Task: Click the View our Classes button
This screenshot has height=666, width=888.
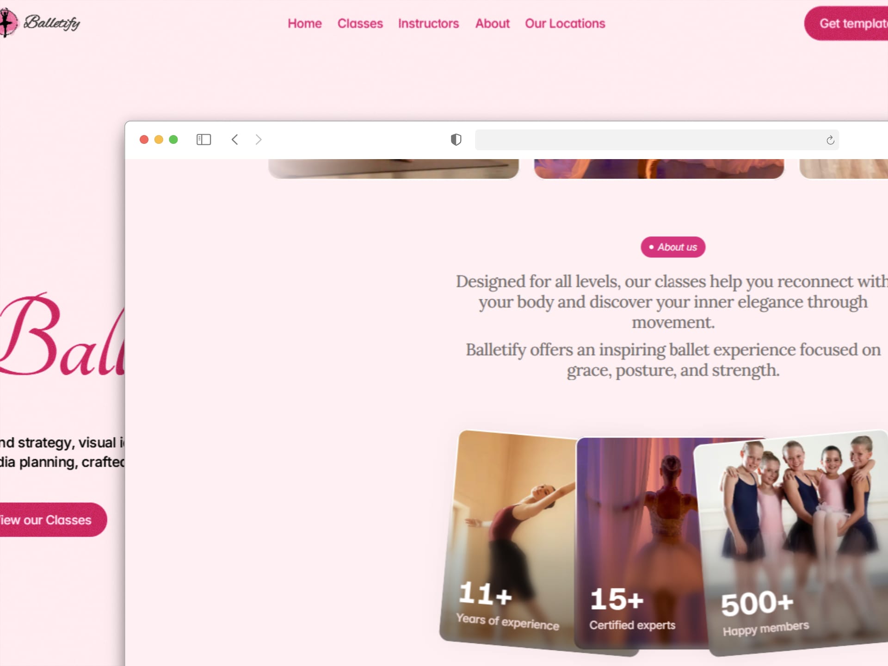Action: pos(53,520)
